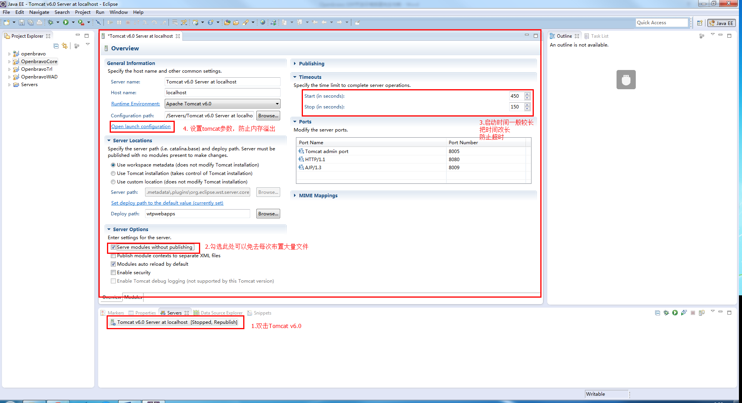Screen dimensions: 742x403
Task: Collapse the Server Locations section
Action: [109, 140]
